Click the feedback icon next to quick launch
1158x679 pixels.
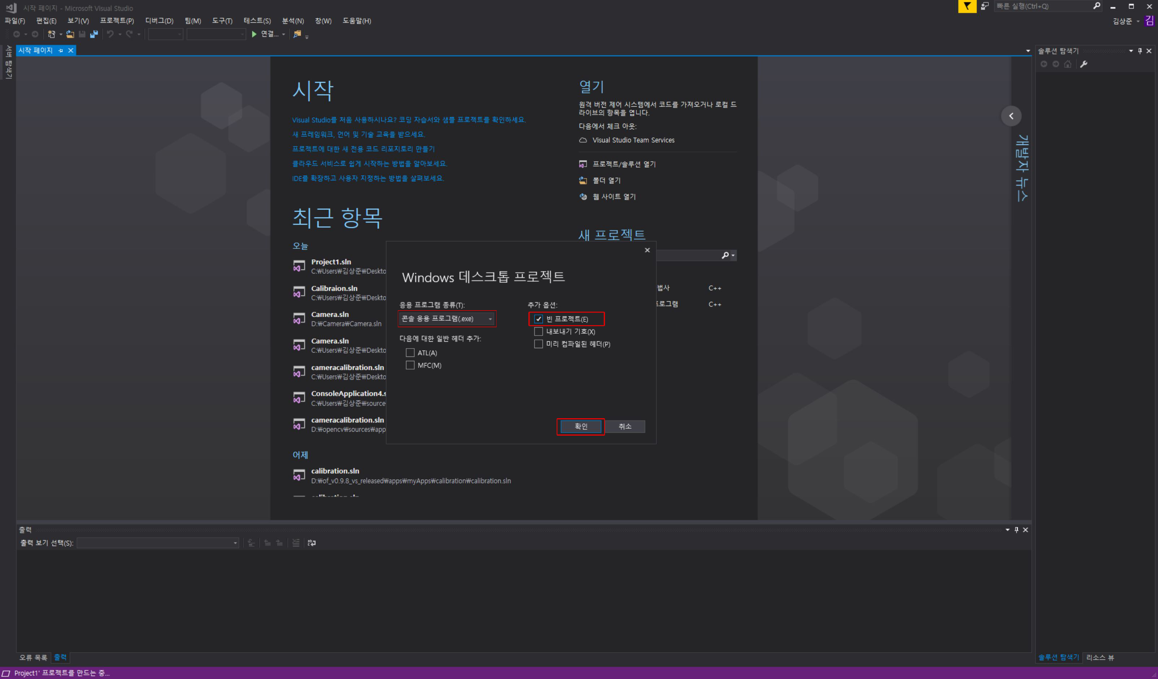coord(984,7)
